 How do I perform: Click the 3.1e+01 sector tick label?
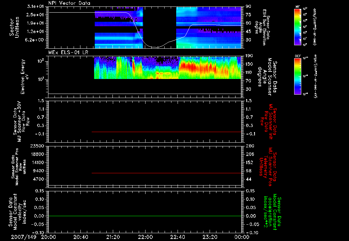click(35, 6)
